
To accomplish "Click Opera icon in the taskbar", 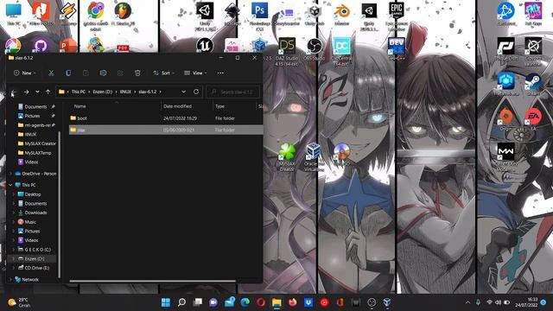I will pos(261,302).
